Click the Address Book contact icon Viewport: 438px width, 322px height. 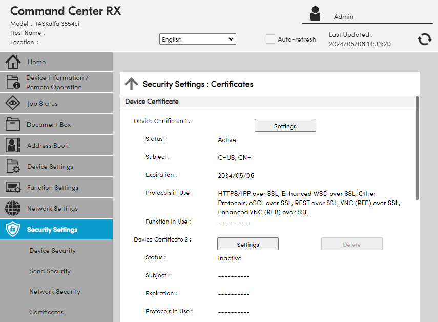tap(13, 145)
